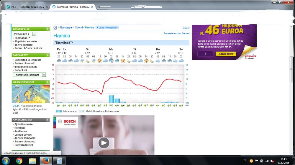Open the Pikavalinta dropdown

tap(34, 34)
